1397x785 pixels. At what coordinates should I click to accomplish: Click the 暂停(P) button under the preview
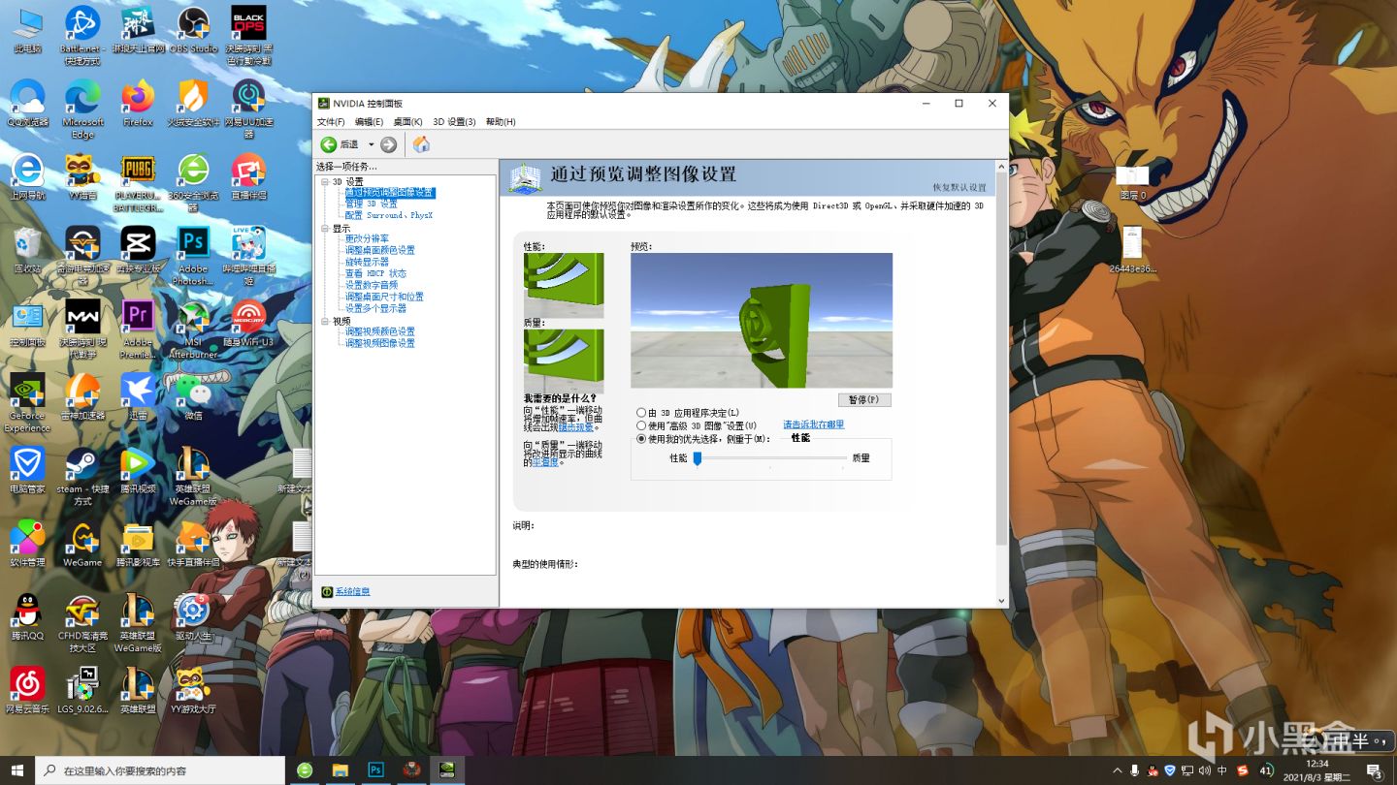pyautogui.click(x=864, y=399)
